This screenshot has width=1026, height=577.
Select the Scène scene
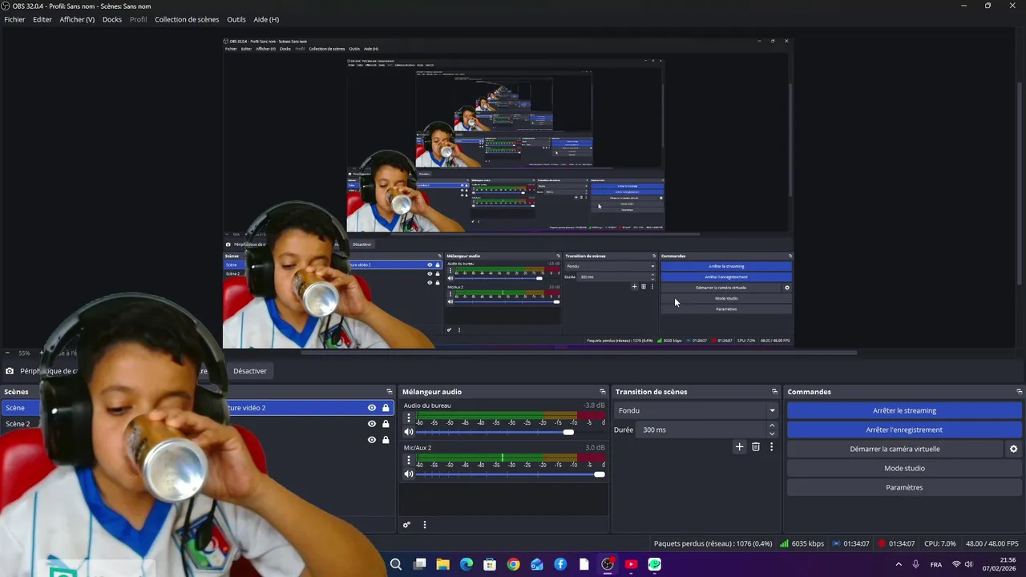point(15,408)
